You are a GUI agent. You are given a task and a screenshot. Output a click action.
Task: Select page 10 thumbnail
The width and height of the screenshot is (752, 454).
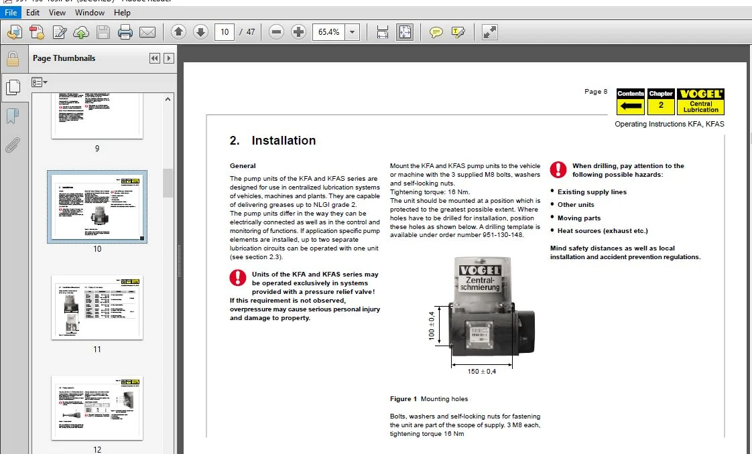pyautogui.click(x=97, y=207)
